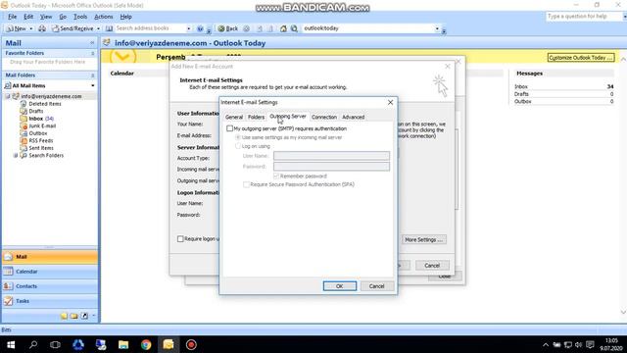Click Customize Outlook Today button
This screenshot has width=627, height=353.
tap(581, 58)
